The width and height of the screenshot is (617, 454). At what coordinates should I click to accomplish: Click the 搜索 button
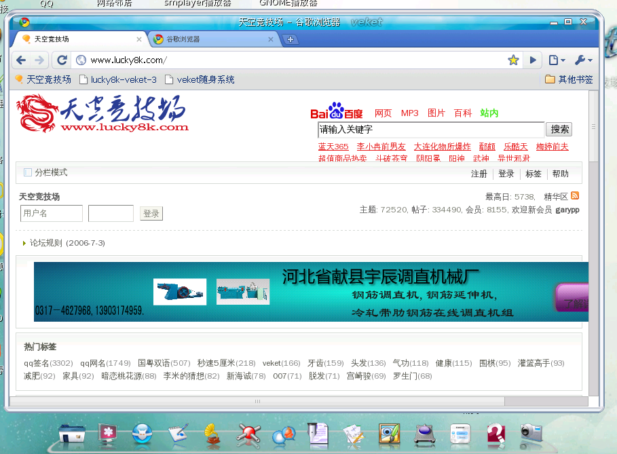click(x=559, y=130)
